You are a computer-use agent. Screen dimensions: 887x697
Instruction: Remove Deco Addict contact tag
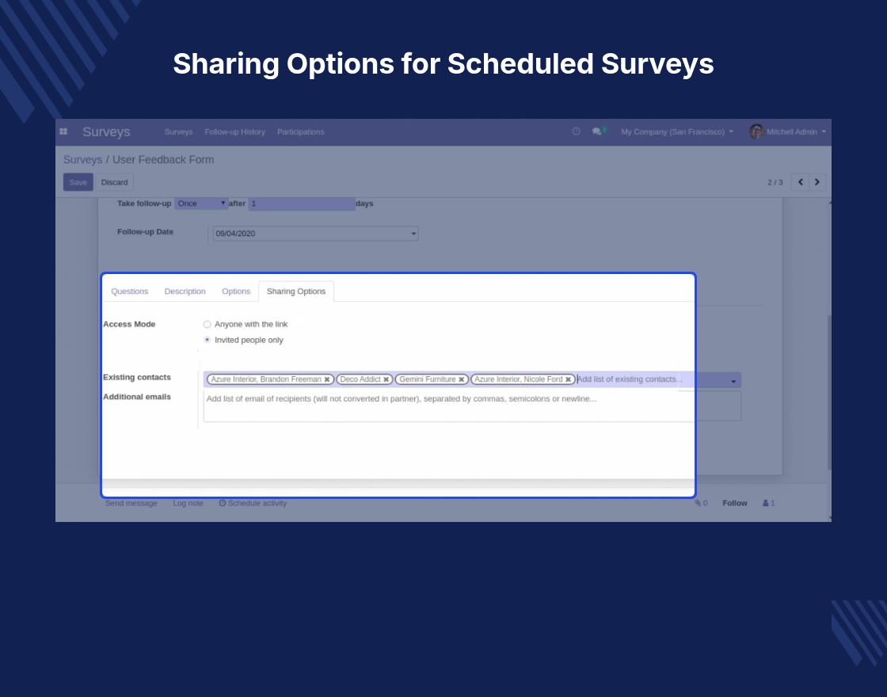pos(386,379)
